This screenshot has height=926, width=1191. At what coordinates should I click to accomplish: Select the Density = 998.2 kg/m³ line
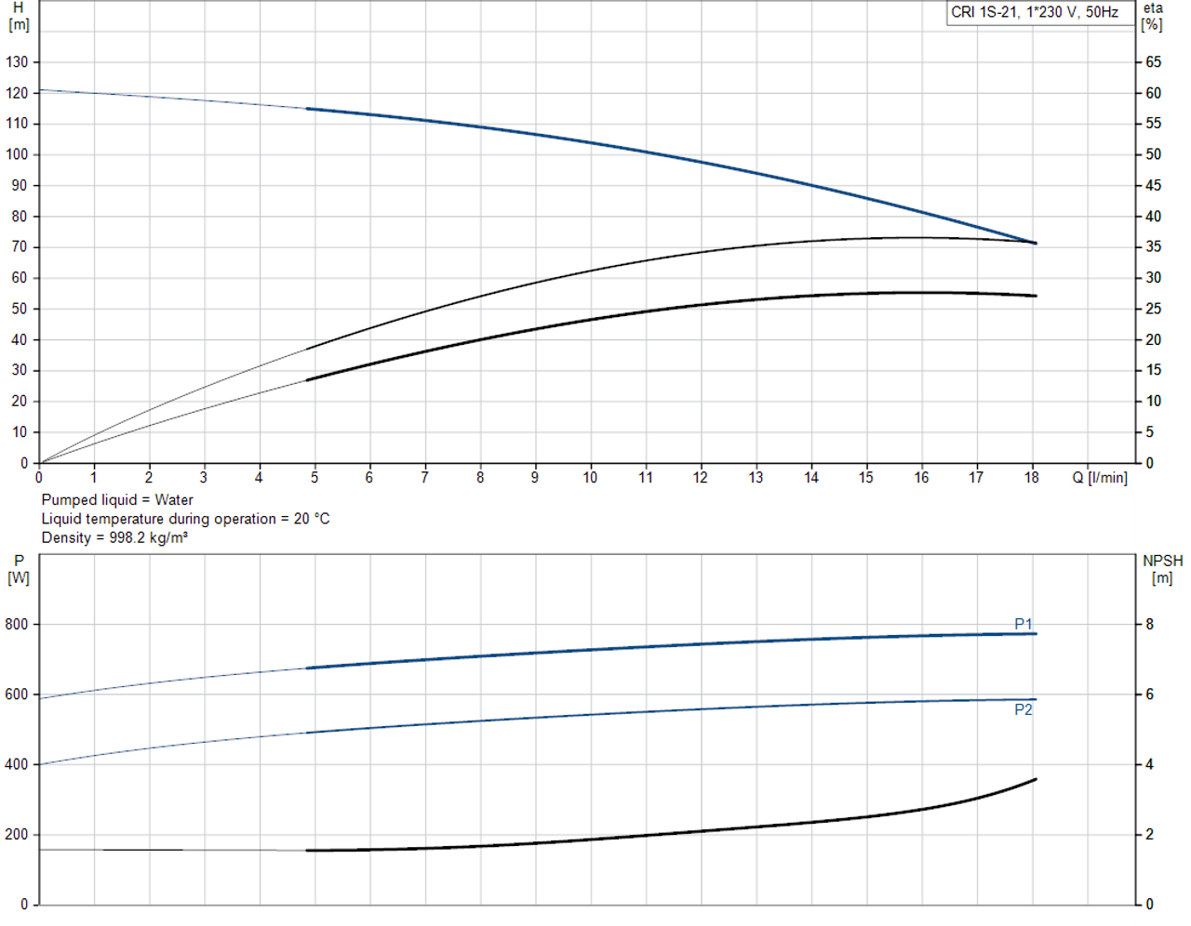click(x=114, y=537)
